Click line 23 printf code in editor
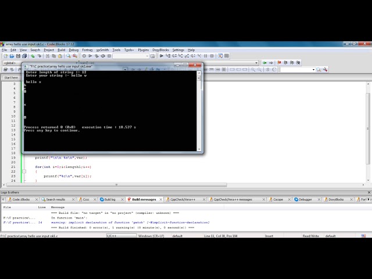 (x=67, y=176)
